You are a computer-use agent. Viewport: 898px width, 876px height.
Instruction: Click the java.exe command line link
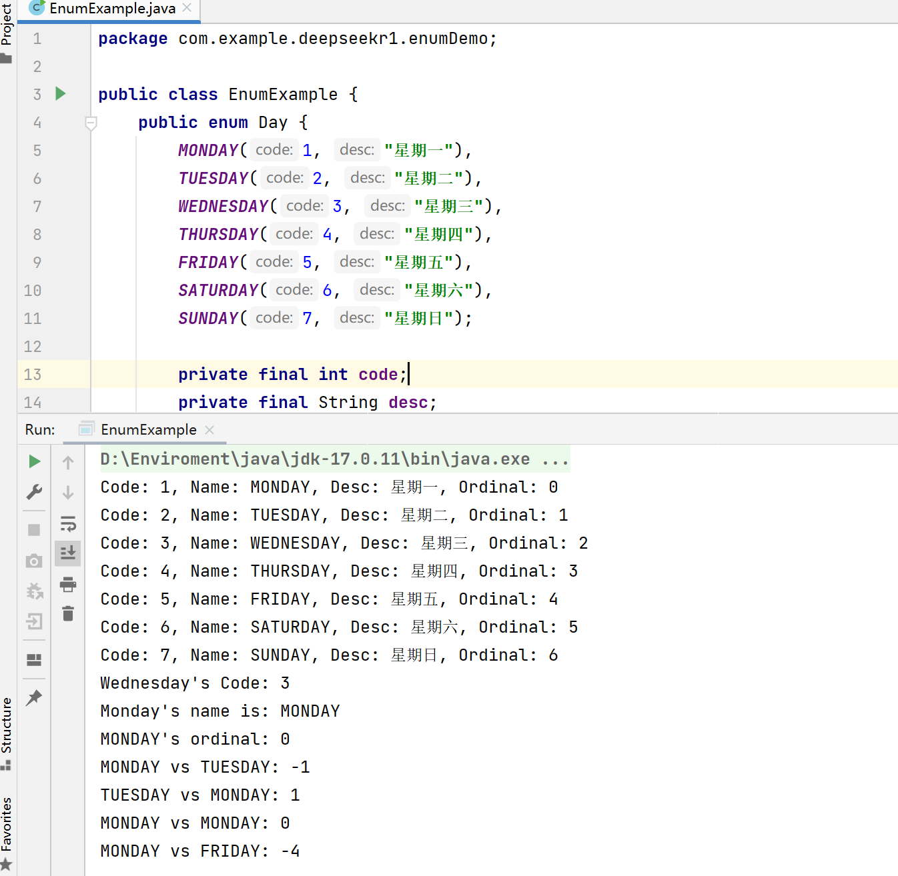point(334,459)
